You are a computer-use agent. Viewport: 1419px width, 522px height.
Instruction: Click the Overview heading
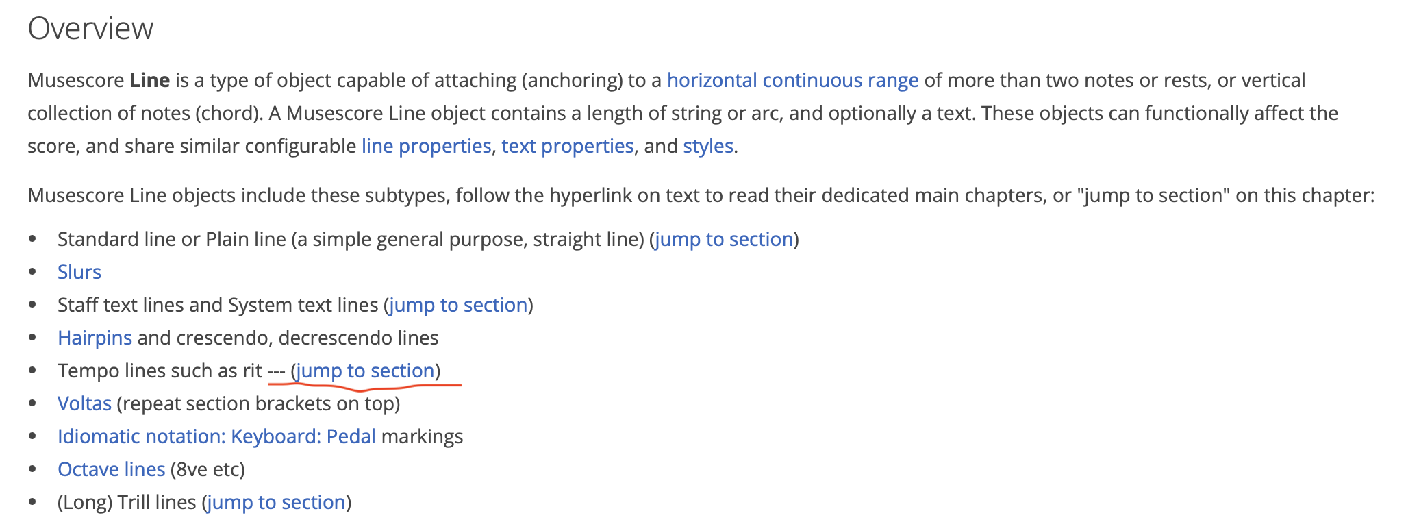coord(90,29)
